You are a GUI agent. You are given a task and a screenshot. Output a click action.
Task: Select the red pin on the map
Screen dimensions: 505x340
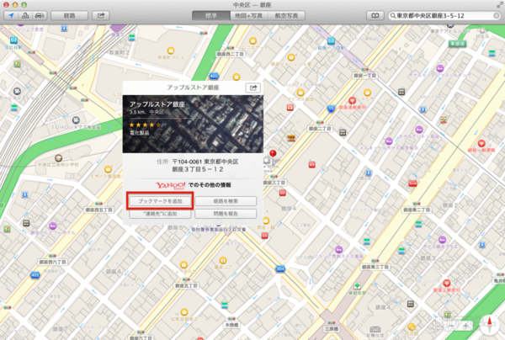point(273,155)
